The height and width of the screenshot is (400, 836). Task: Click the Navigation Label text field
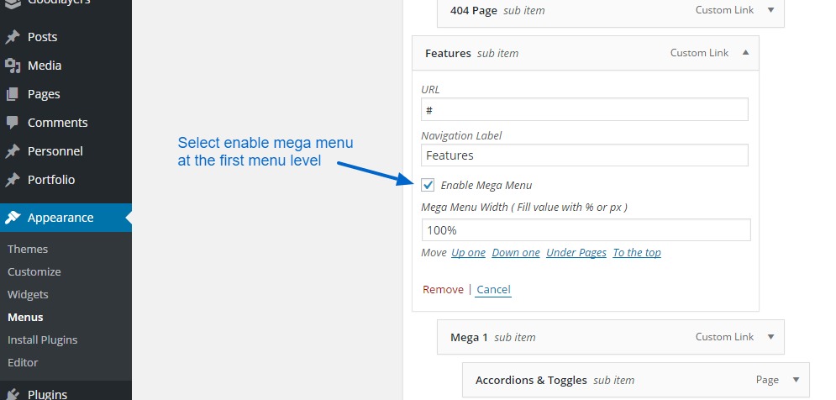pos(584,155)
